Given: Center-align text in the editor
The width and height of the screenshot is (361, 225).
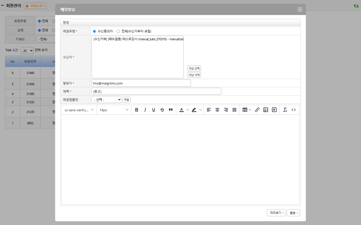Looking at the screenshot, I should coord(217,110).
